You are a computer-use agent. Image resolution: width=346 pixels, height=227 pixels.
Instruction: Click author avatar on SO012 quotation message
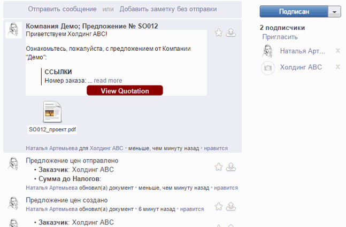coord(13,30)
